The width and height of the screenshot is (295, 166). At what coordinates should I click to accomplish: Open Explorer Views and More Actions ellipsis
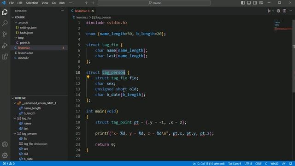(62, 11)
